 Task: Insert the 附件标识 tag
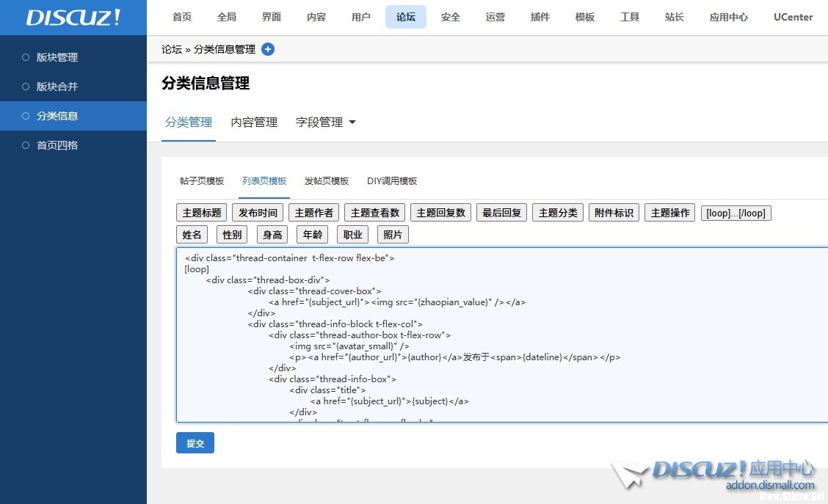click(x=614, y=213)
